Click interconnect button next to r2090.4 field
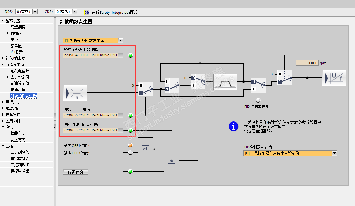Image resolution: width=355 pixels, height=206 pixels. 121,55
